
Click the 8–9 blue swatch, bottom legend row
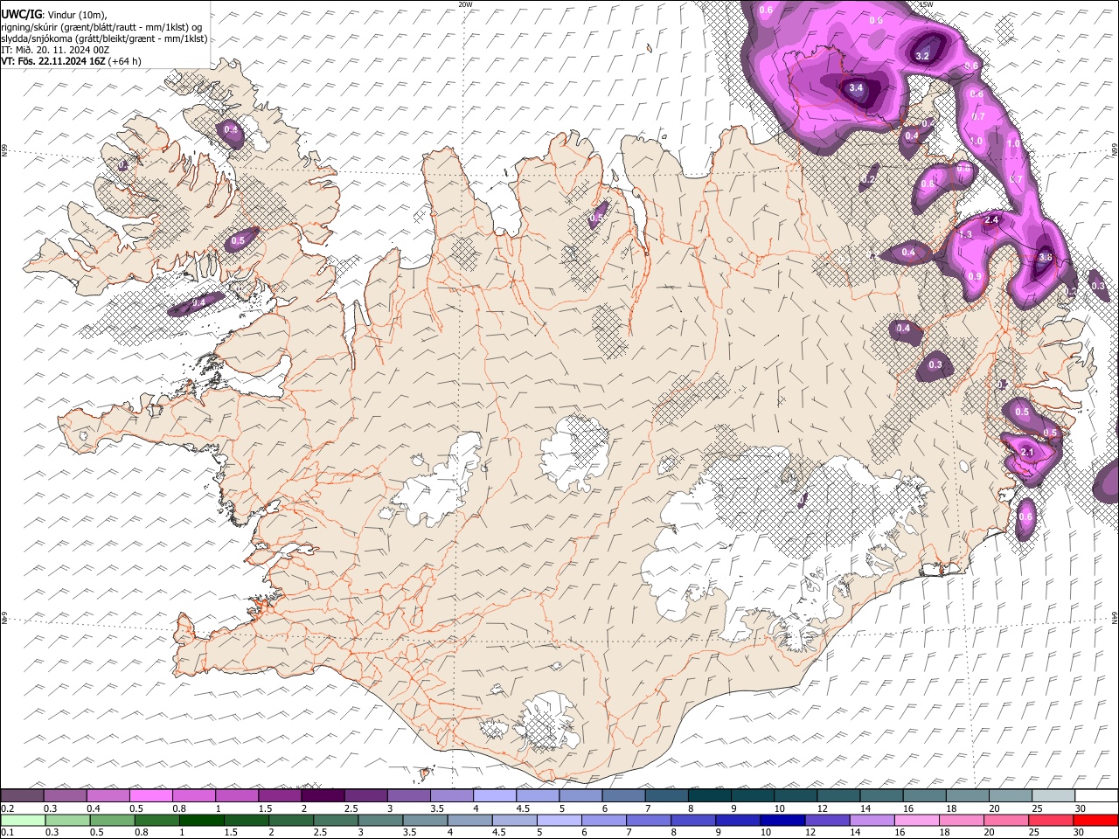(x=692, y=820)
